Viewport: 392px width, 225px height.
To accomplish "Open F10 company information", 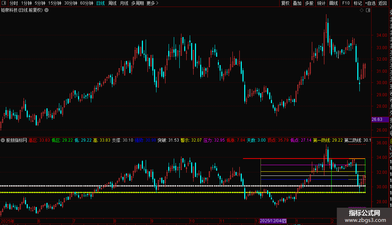I will 346,3.
